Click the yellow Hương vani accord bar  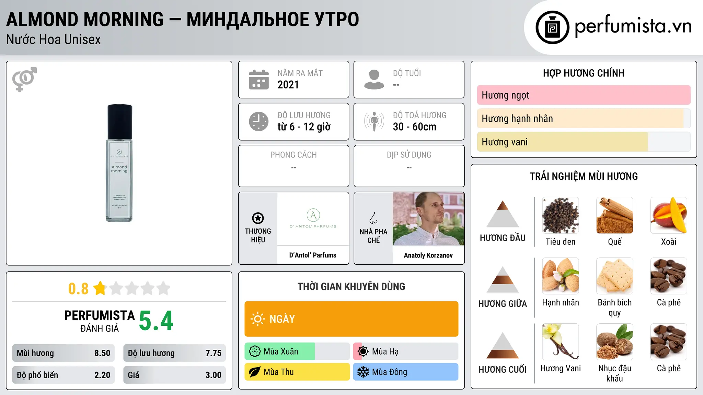(584, 142)
